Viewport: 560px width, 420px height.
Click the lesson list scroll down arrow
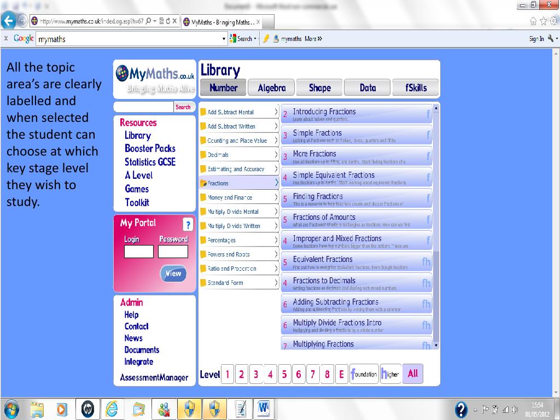point(436,346)
